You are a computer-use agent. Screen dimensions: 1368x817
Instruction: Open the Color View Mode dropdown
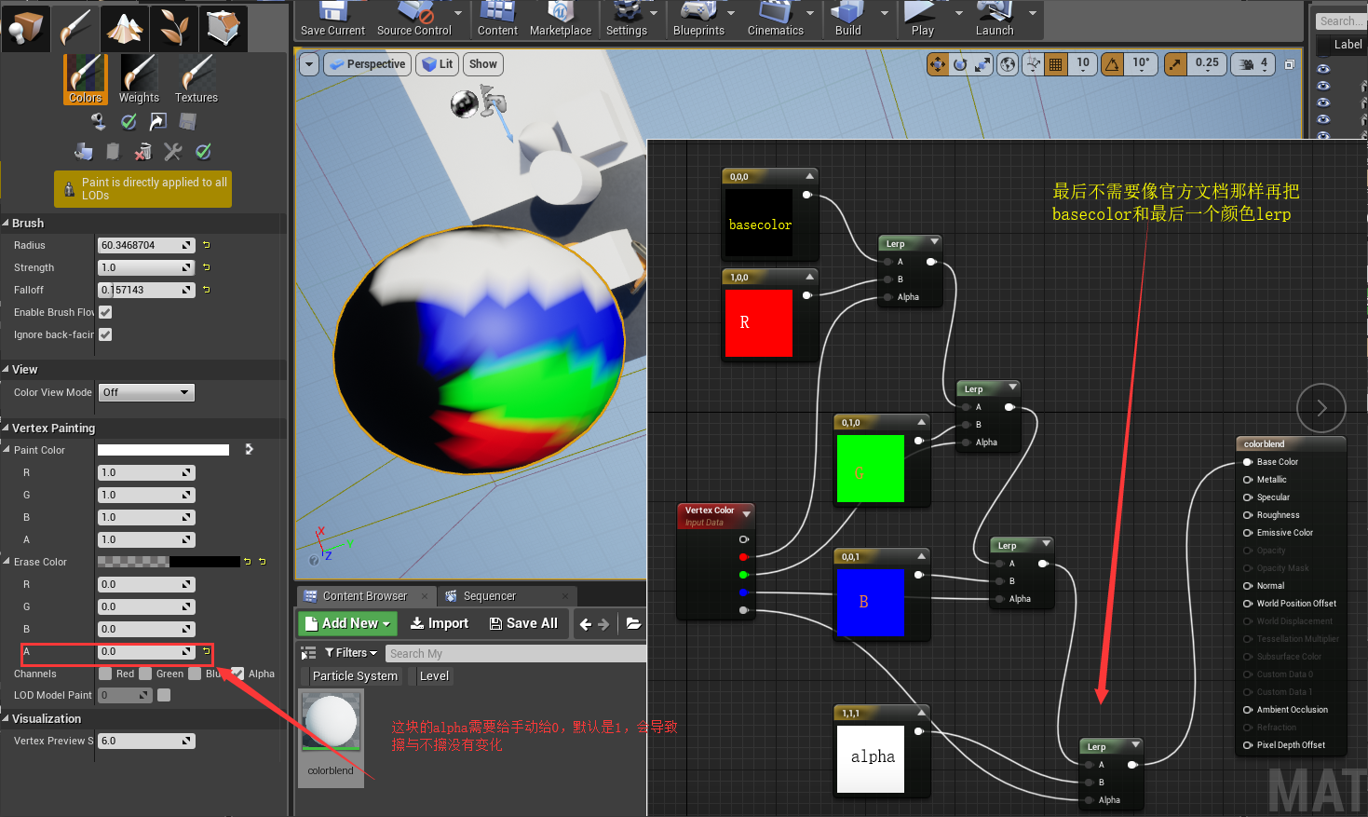click(146, 392)
